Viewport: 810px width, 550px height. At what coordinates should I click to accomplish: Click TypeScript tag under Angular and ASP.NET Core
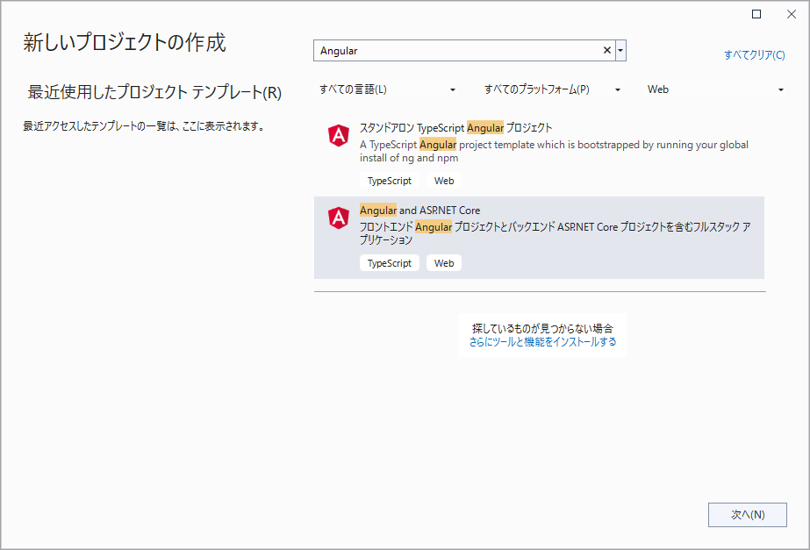tap(390, 263)
